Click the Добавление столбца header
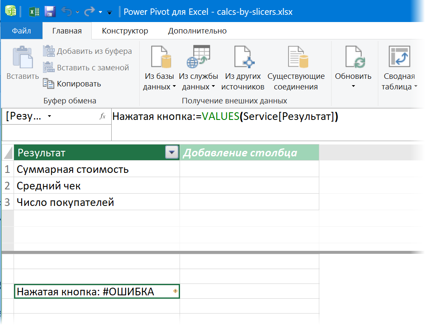425x325 pixels. click(249, 153)
